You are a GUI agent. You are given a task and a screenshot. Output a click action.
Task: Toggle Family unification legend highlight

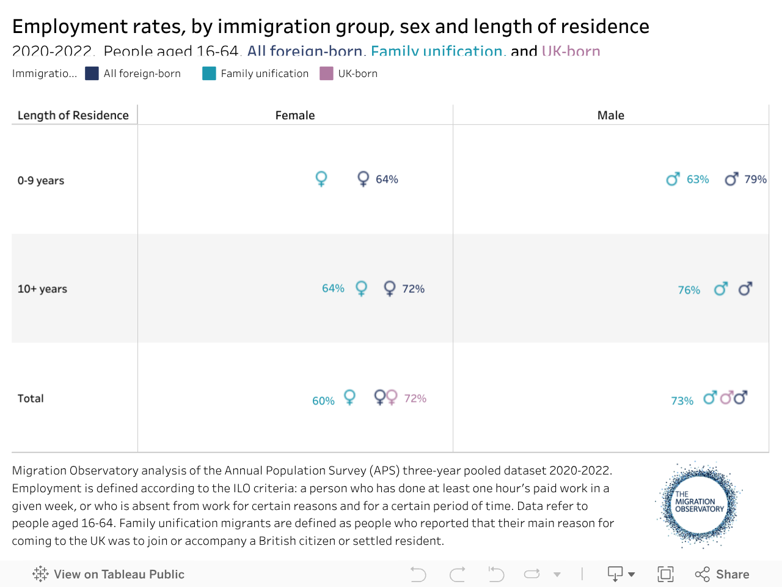point(265,73)
